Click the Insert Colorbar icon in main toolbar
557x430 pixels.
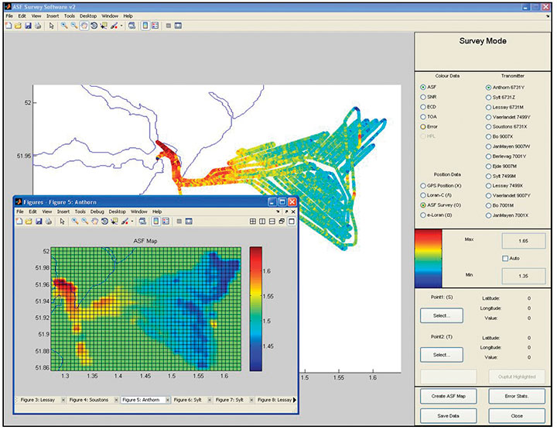[146, 26]
